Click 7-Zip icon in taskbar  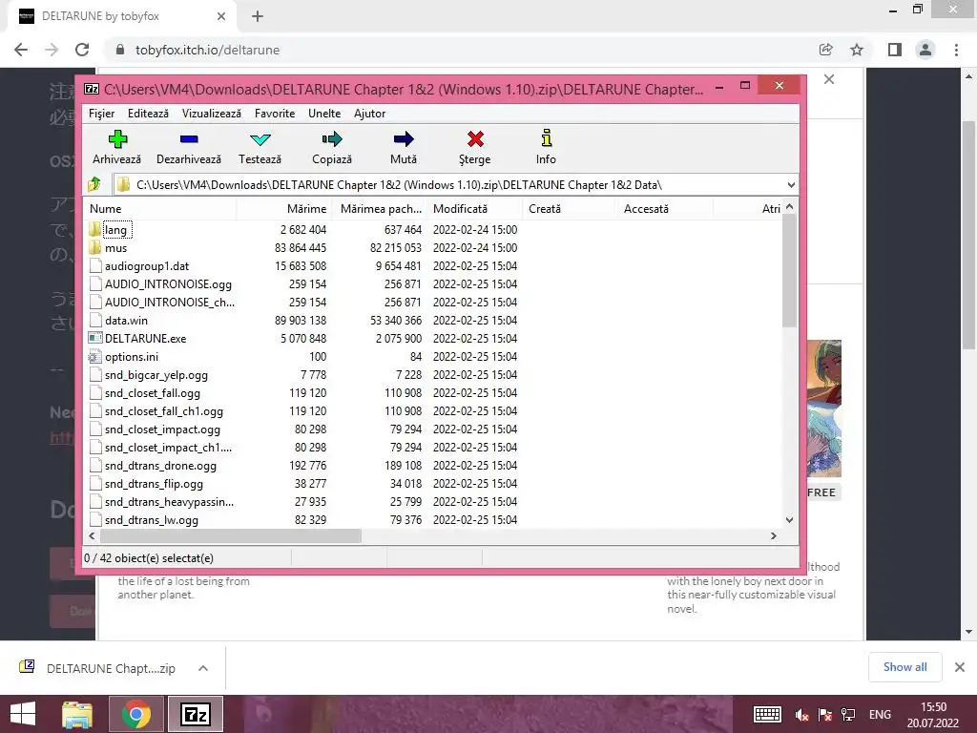[196, 714]
